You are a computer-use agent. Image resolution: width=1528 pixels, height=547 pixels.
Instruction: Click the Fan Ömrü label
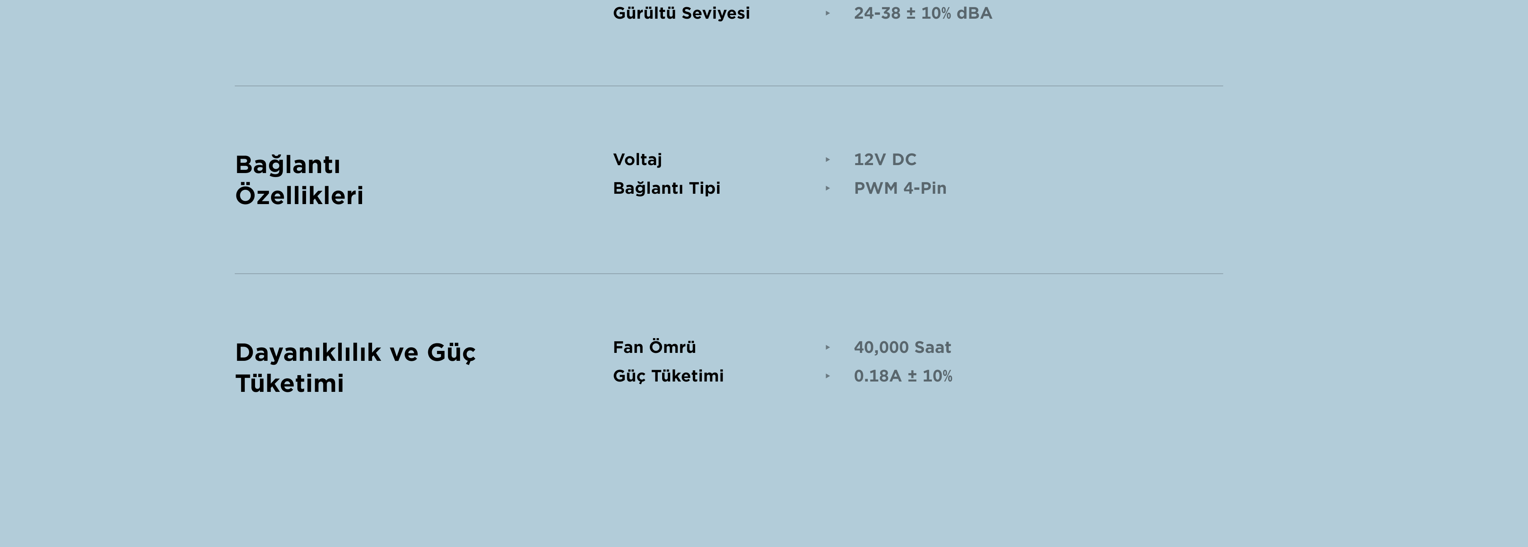(654, 347)
